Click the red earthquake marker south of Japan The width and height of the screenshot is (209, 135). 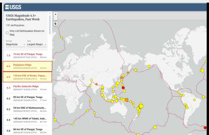(x=123, y=88)
